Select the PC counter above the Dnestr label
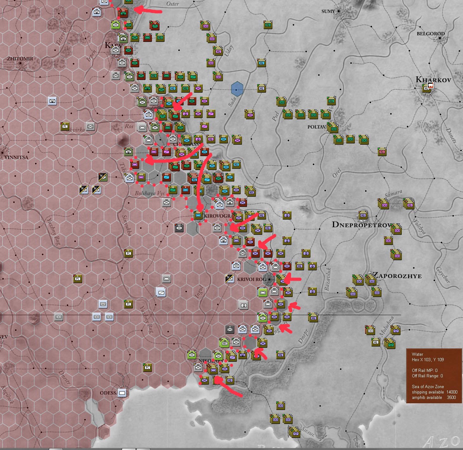The height and width of the screenshot is (450, 463). [x=147, y=367]
